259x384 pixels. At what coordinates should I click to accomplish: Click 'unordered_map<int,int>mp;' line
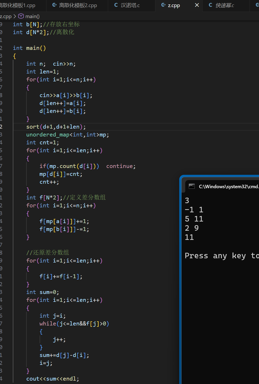click(x=67, y=135)
